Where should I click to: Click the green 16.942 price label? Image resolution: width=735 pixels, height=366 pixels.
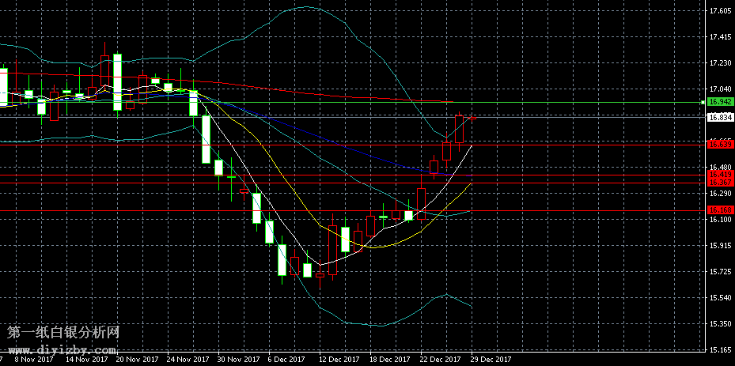click(719, 102)
